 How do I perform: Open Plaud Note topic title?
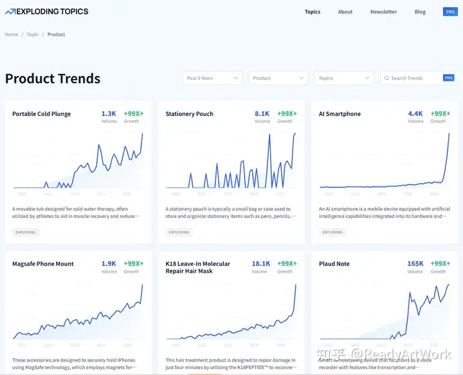334,264
